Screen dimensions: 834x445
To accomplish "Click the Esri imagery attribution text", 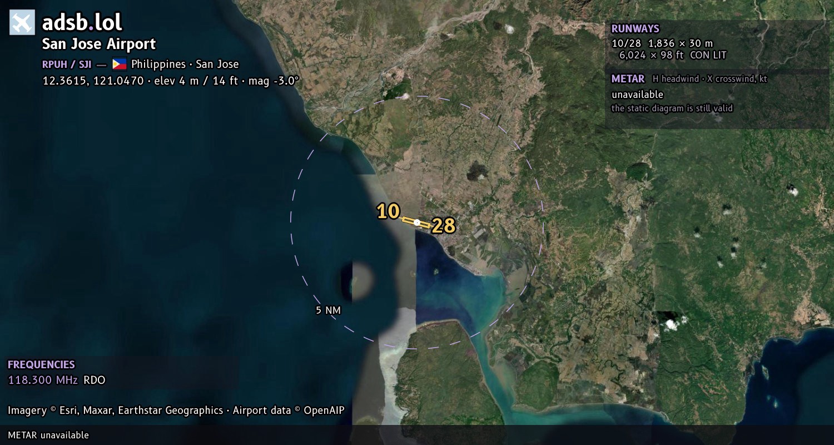I will (176, 411).
